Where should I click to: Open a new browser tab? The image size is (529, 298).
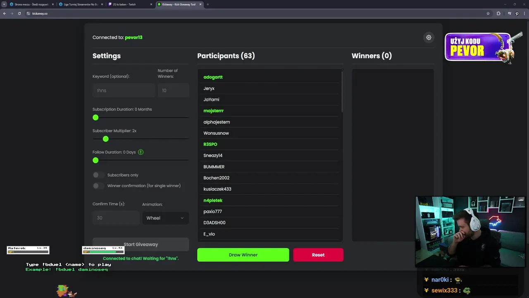tap(207, 4)
